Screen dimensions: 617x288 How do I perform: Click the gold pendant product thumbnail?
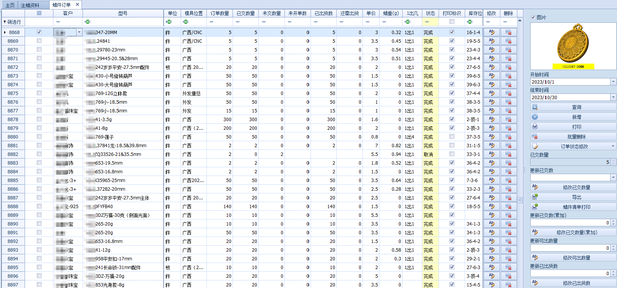pos(573,46)
